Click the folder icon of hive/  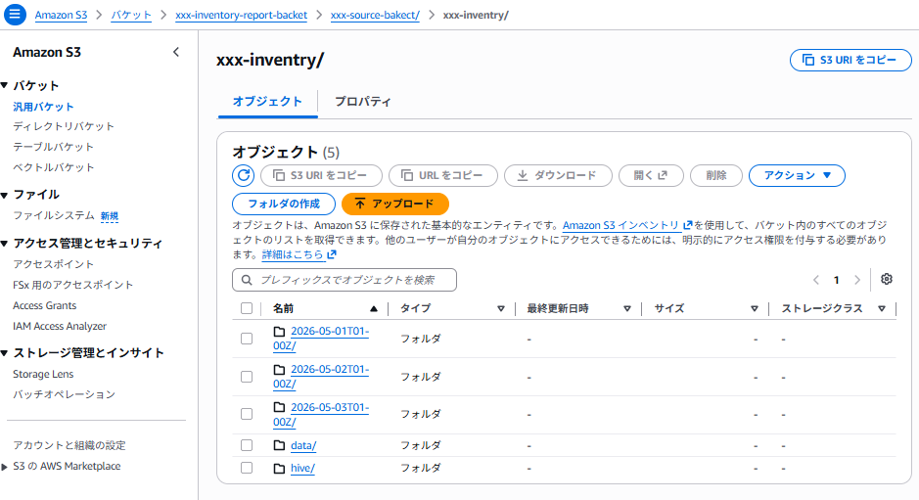click(x=279, y=469)
